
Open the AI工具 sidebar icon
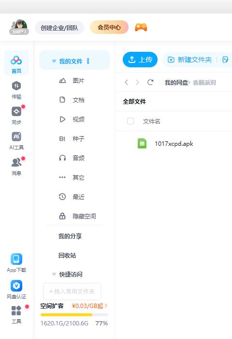[16, 137]
